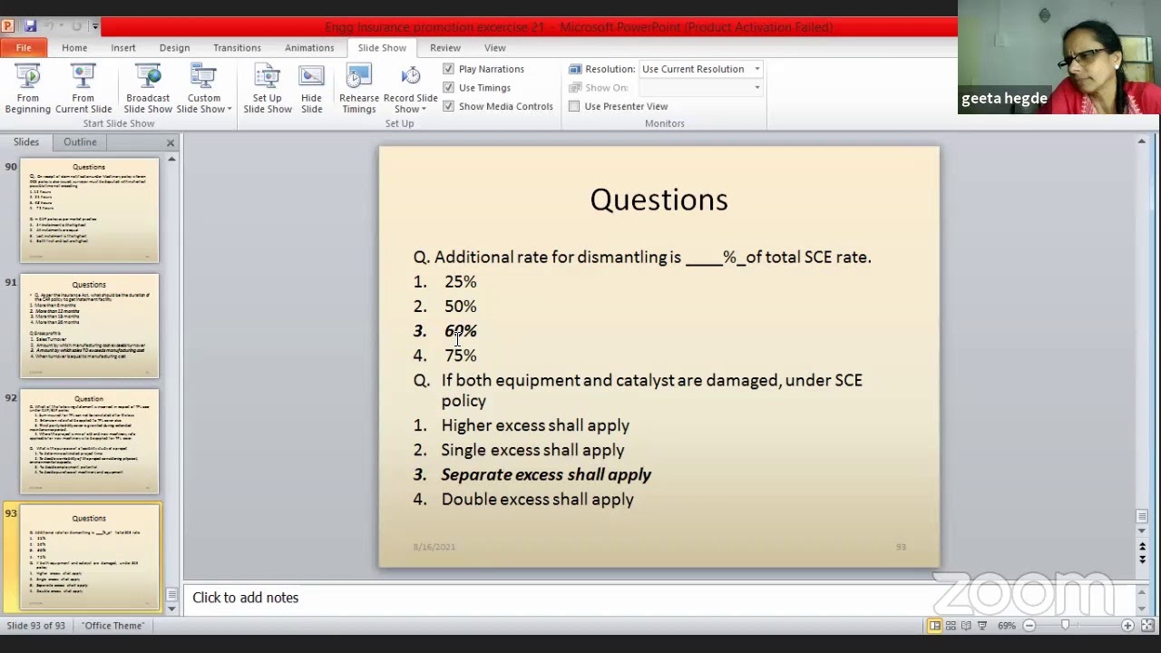The width and height of the screenshot is (1161, 653).
Task: Start Rehearse Timings
Action: click(x=359, y=89)
